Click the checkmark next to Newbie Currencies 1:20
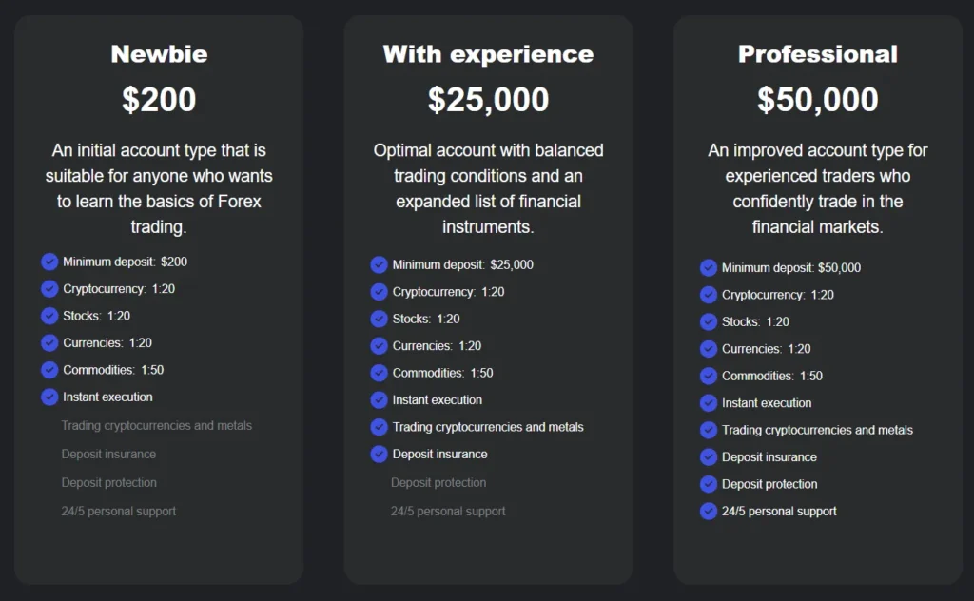This screenshot has width=974, height=601. tap(49, 342)
